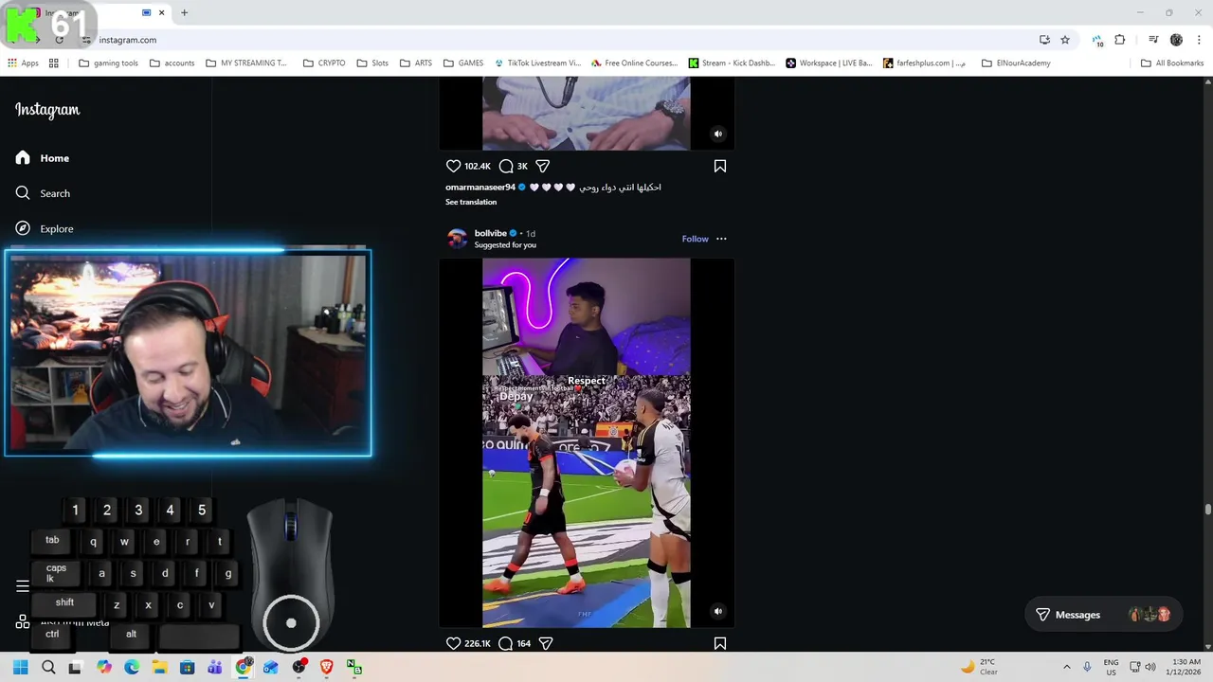
Task: Open Free Online Courses bookmark
Action: pos(634,63)
